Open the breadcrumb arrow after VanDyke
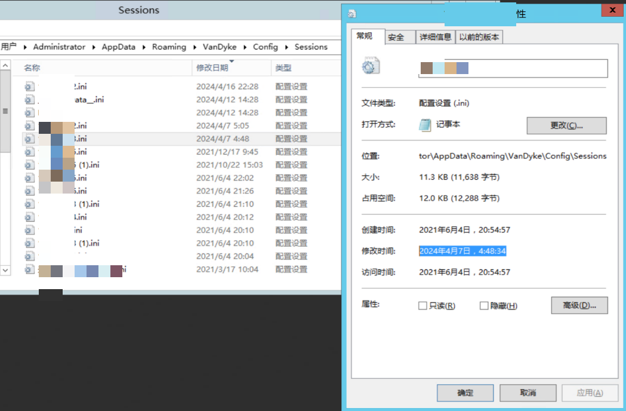Viewport: 626px width, 411px height. pos(245,47)
